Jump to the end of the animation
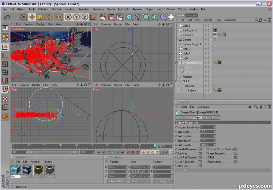Image resolution: width=273 pixels, height=190 pixels. coord(122,152)
